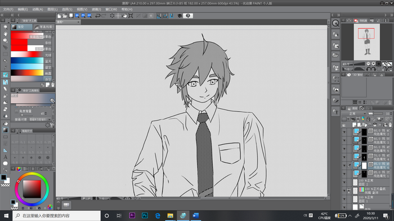Hide the 纯色填充 3 layer

tap(344, 140)
